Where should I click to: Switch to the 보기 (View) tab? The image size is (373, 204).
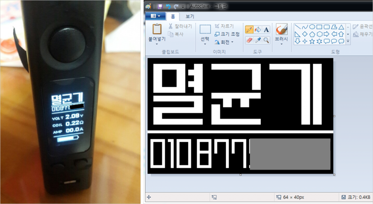[x=190, y=17]
